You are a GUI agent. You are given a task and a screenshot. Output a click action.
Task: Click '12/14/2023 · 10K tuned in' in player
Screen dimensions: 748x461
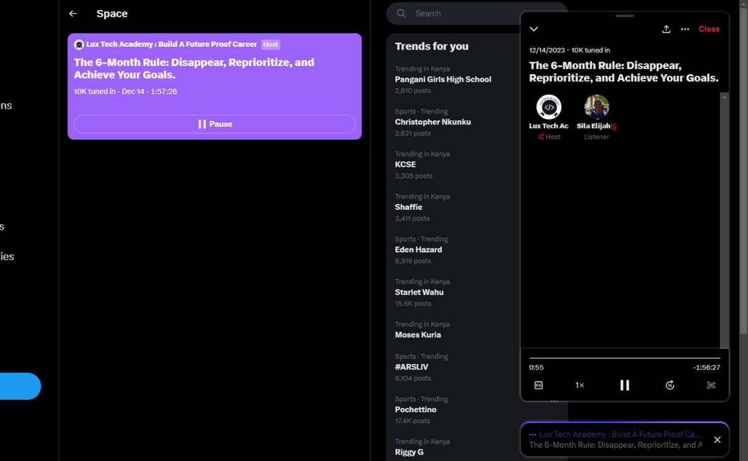[570, 50]
